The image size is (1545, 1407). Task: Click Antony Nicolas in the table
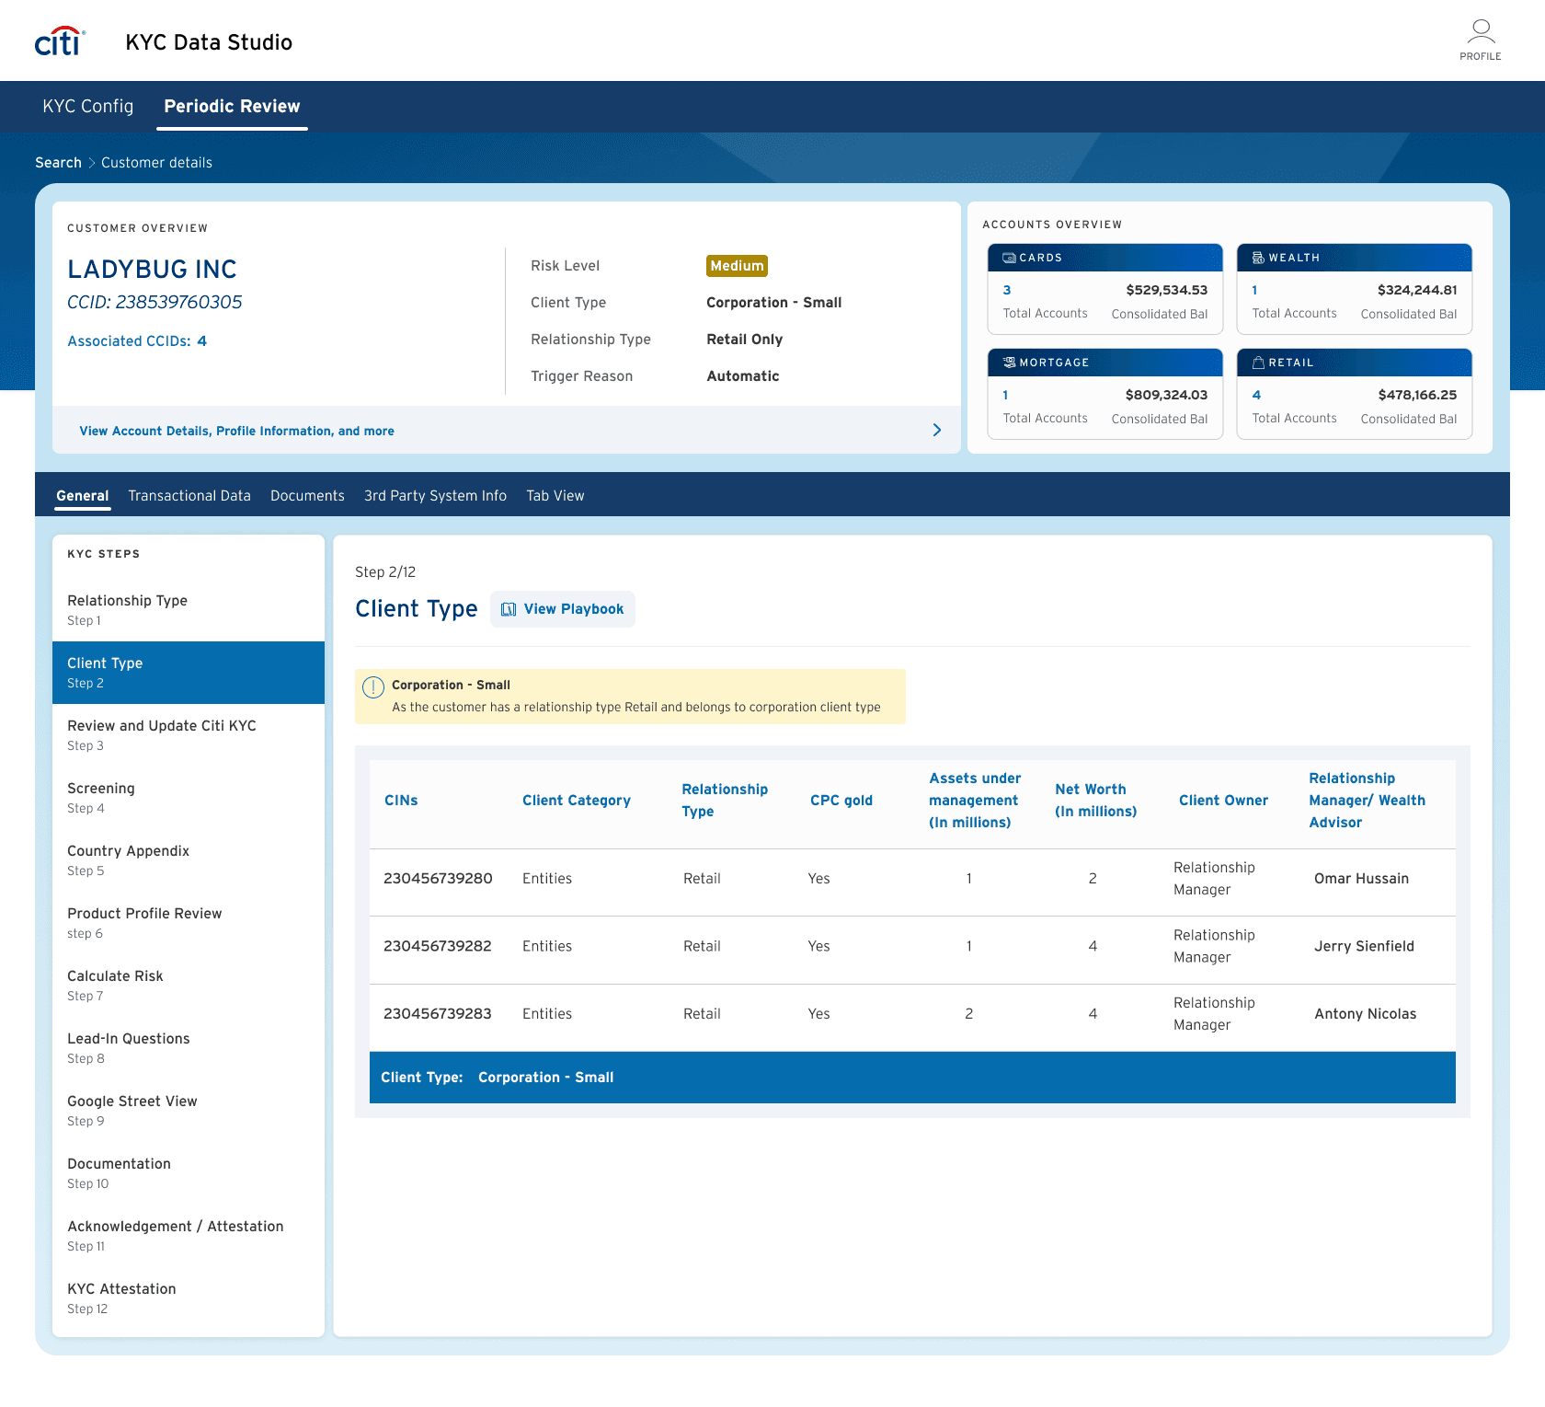1365,1014
